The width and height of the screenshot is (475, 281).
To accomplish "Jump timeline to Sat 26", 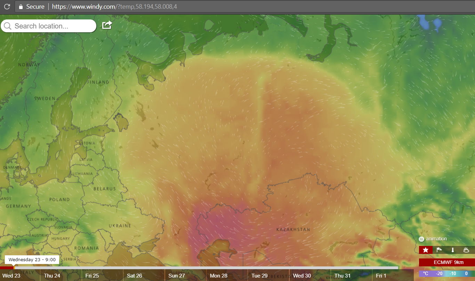I will point(135,276).
